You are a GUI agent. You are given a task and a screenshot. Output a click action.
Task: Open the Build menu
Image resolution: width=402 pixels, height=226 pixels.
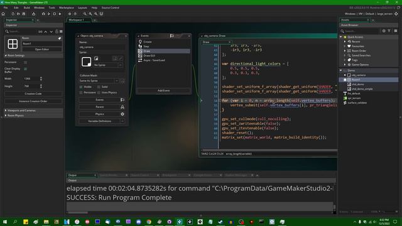(x=26, y=8)
